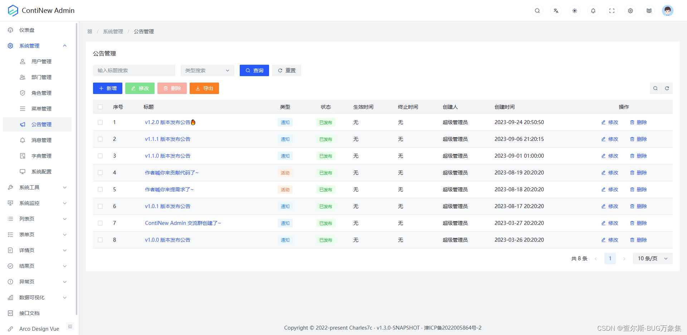
Task: Expand the 数据可视化 menu group
Action: (x=37, y=297)
